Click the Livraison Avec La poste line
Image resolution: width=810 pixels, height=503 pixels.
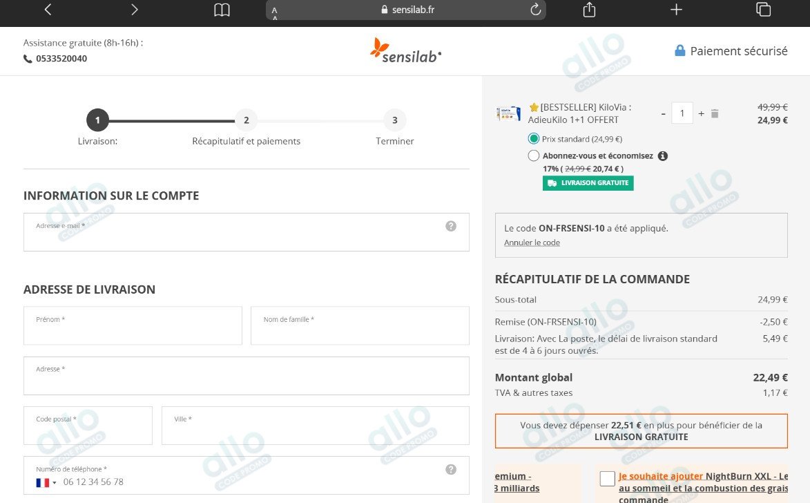point(641,344)
